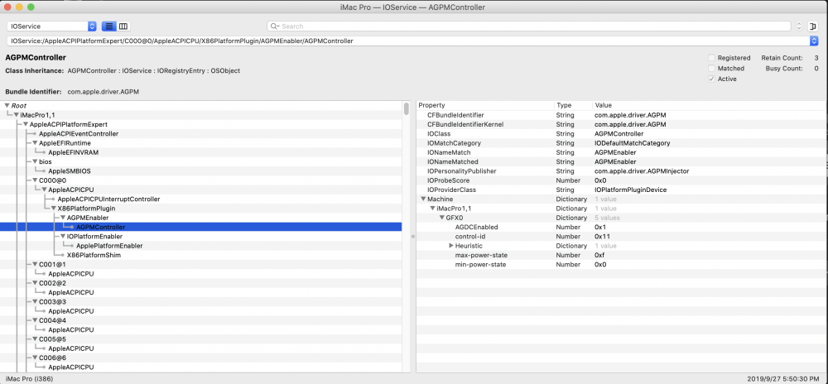Collapse the C000@0 node triangle
The image size is (828, 384).
tap(35, 180)
